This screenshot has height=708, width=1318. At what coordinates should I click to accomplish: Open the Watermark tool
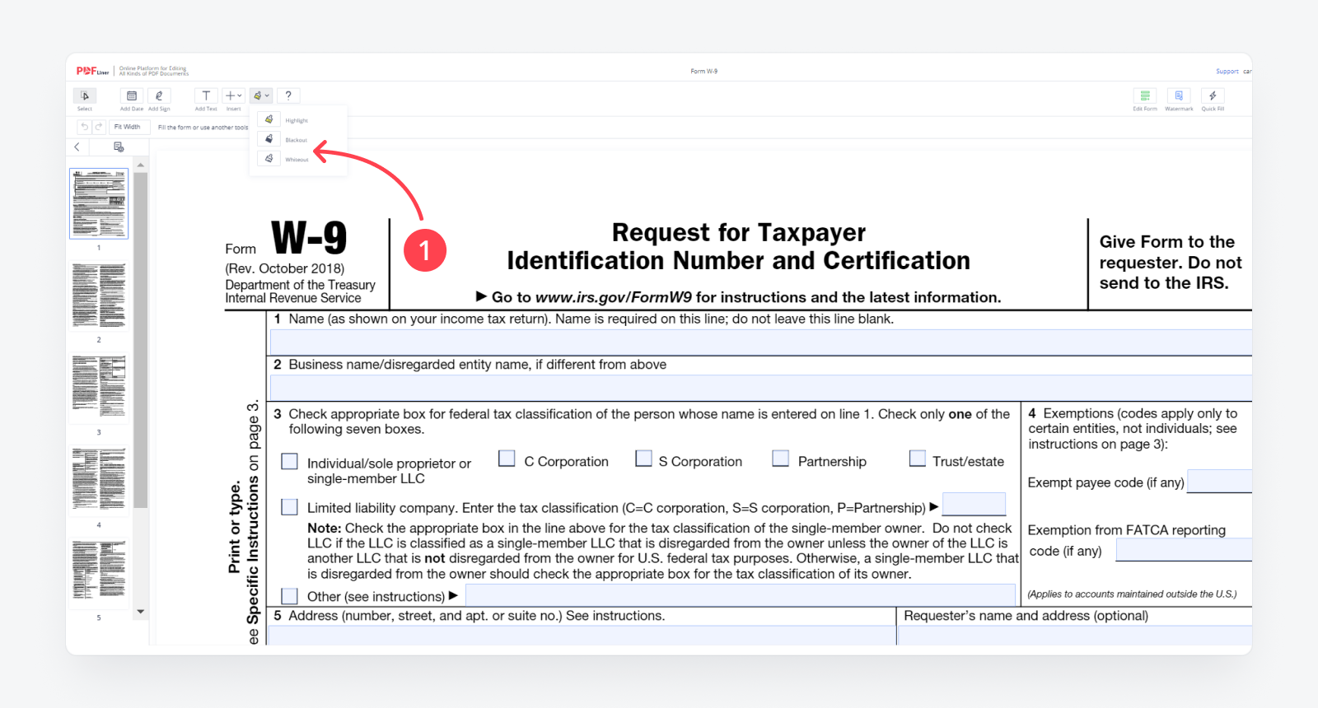[x=1179, y=96]
